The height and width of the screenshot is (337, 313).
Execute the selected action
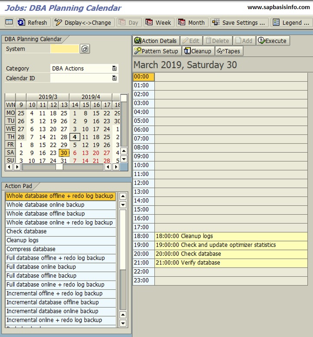272,41
